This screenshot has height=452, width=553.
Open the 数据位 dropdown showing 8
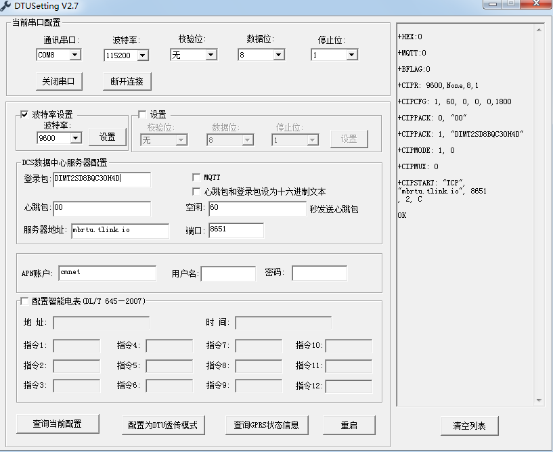click(280, 55)
